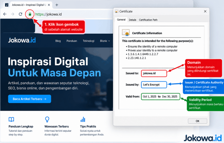Click OK in the Certificate dialog
The height and width of the screenshot is (143, 224).
[197, 121]
